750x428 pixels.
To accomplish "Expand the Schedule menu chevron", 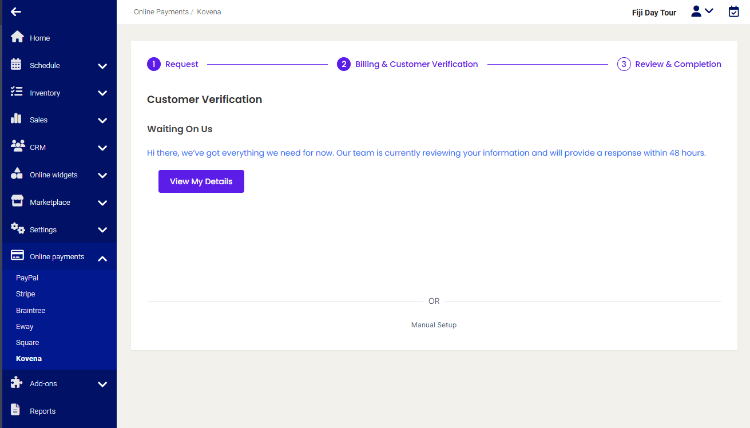I will 102,66.
